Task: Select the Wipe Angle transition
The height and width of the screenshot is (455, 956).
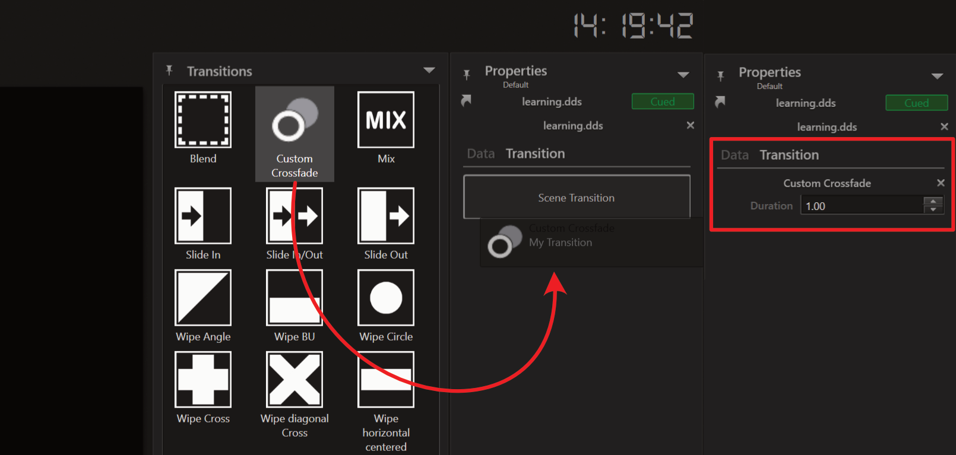Action: (202, 298)
